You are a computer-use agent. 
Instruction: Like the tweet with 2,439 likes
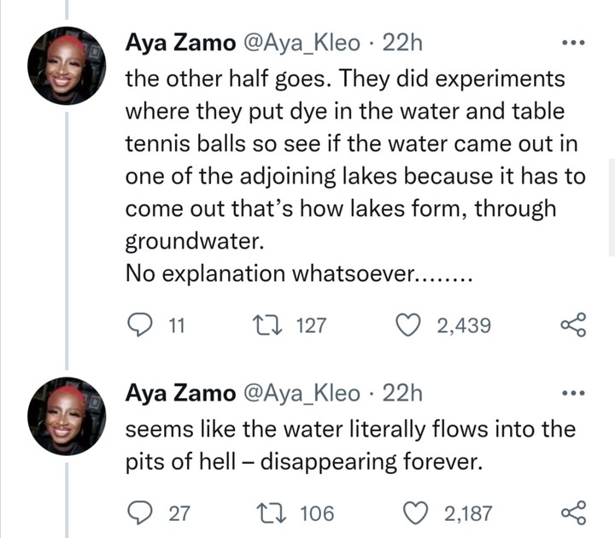(408, 325)
